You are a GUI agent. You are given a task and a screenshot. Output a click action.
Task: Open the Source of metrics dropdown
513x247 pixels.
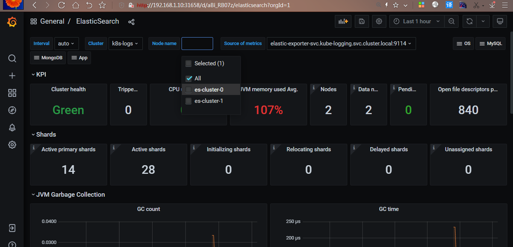pyautogui.click(x=341, y=44)
